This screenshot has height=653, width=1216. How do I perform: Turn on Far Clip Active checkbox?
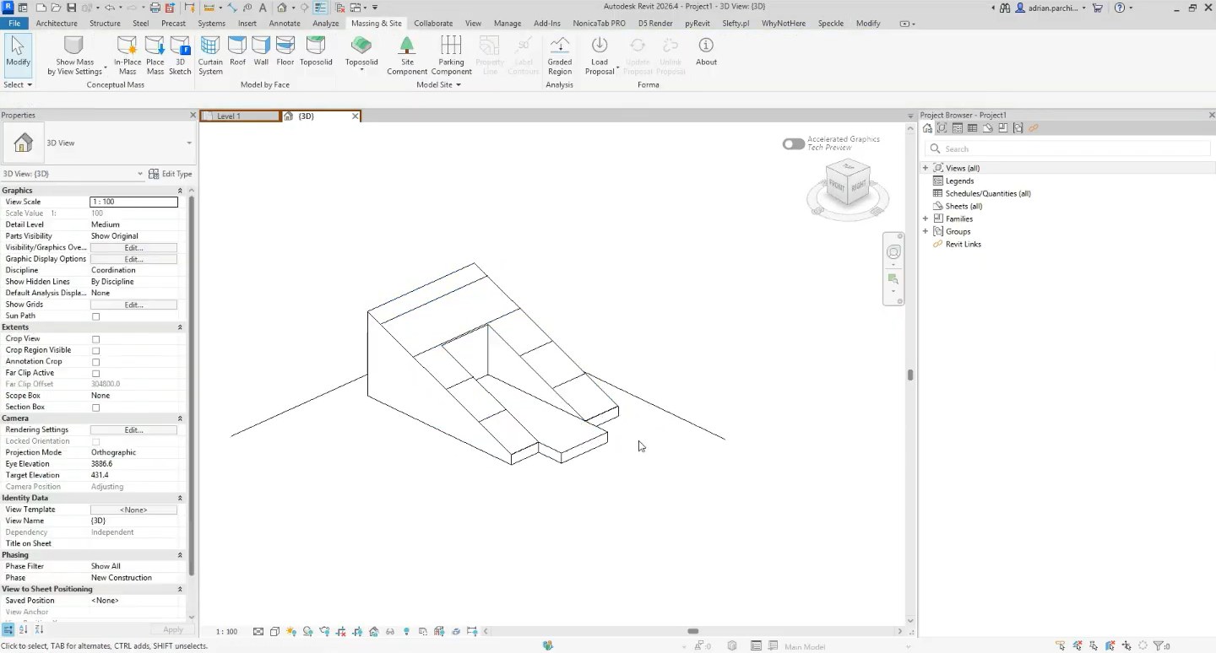click(95, 374)
